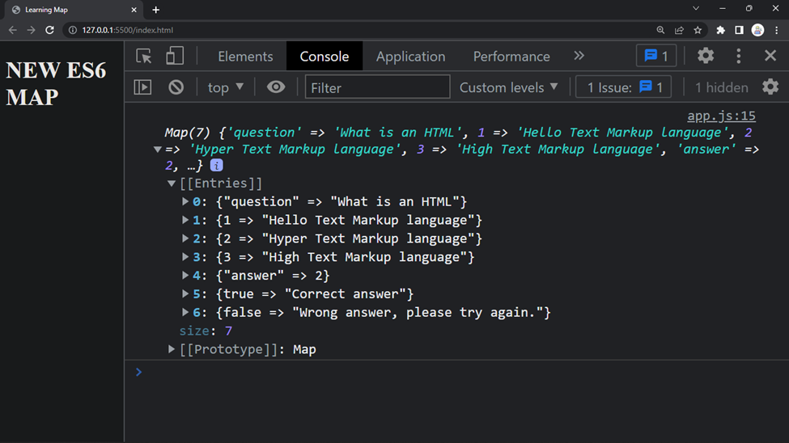Clear the console

click(176, 87)
